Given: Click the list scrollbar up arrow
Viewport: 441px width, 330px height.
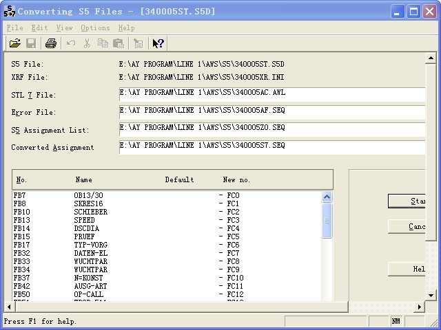Looking at the screenshot, I should coord(327,197).
